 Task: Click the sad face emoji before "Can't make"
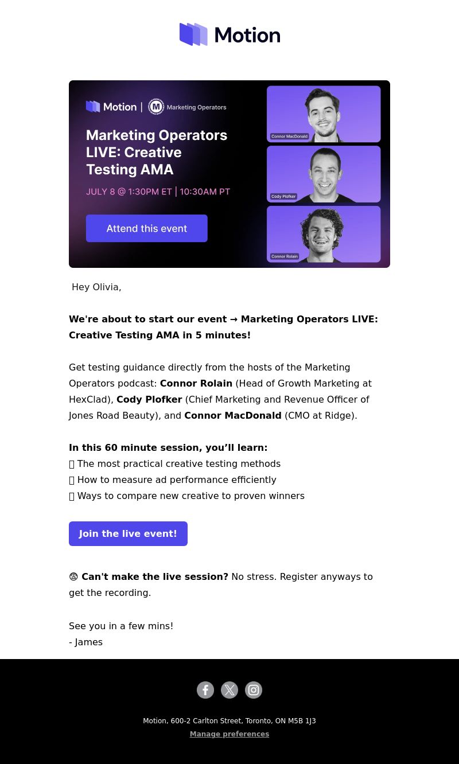[73, 577]
